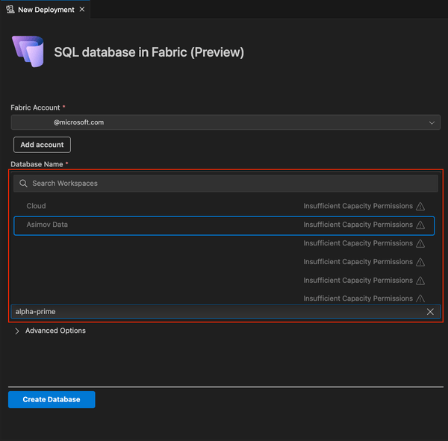Click the Fabric Account dropdown chevron
The height and width of the screenshot is (441, 448).
[431, 122]
